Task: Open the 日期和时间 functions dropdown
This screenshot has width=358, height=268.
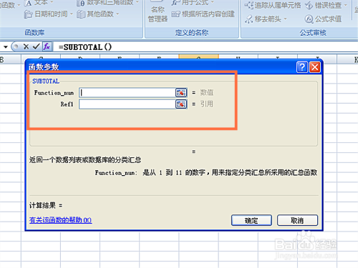Action: (49, 14)
